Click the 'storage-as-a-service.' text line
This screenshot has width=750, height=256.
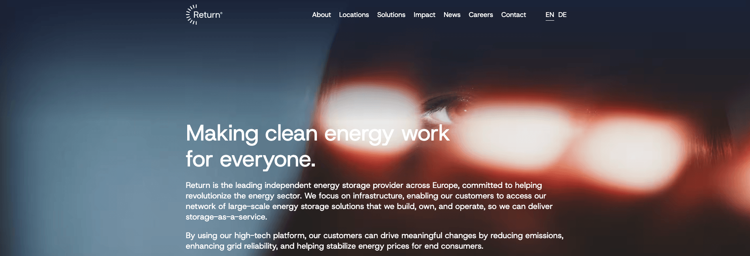226,217
